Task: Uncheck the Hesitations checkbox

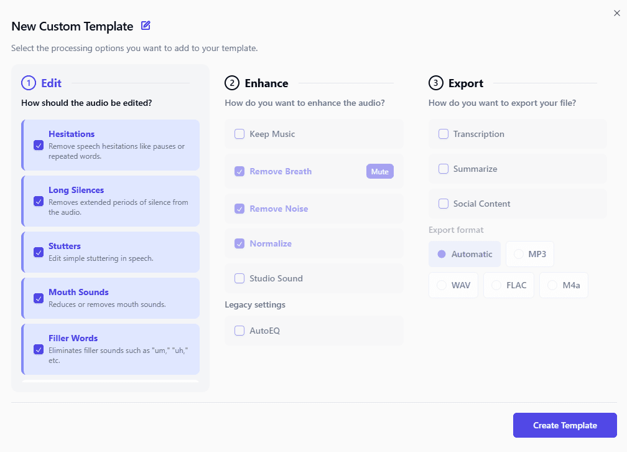Action: tap(39, 145)
